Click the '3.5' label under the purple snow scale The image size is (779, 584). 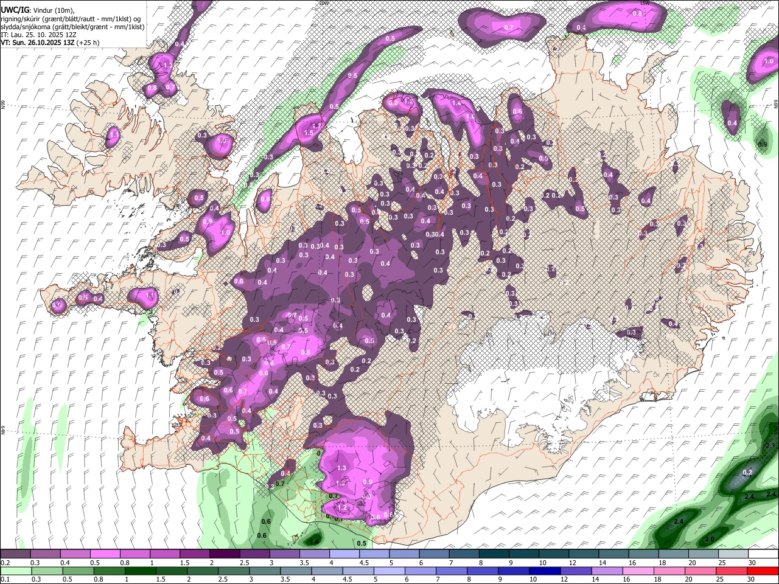click(304, 563)
